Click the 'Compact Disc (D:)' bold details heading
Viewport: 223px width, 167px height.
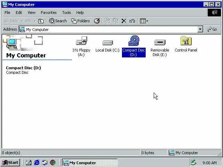(23, 68)
